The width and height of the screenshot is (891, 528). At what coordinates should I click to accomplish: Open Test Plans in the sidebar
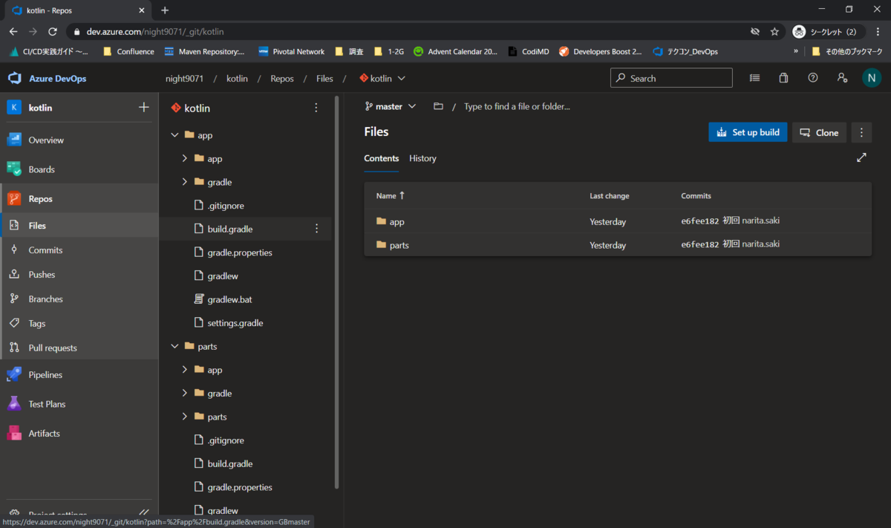tap(47, 404)
